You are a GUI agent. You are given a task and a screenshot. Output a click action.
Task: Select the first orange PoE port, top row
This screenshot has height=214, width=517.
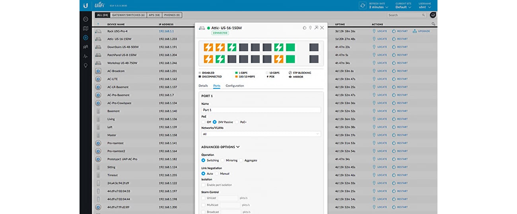[x=208, y=48]
